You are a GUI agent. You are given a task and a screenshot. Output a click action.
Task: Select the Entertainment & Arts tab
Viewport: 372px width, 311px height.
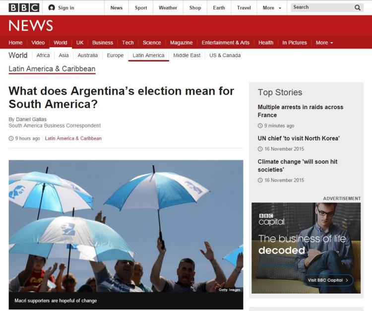(225, 43)
